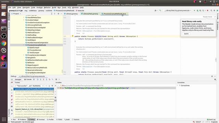Screen dimensions: 219x123
Task: Click the add watch plus icon in Variables
Action: point(55,86)
